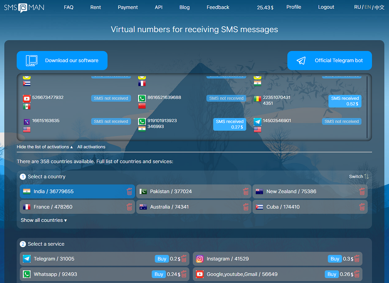The width and height of the screenshot is (389, 283).
Task: Remove Whatsapp service with trash icon
Action: point(184,274)
